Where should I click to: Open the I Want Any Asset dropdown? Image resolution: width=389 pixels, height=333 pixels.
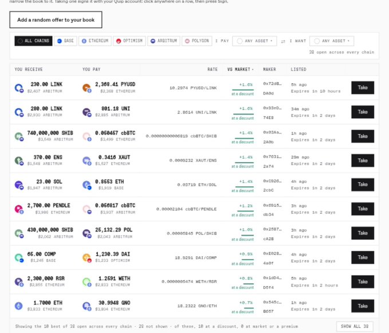point(332,41)
